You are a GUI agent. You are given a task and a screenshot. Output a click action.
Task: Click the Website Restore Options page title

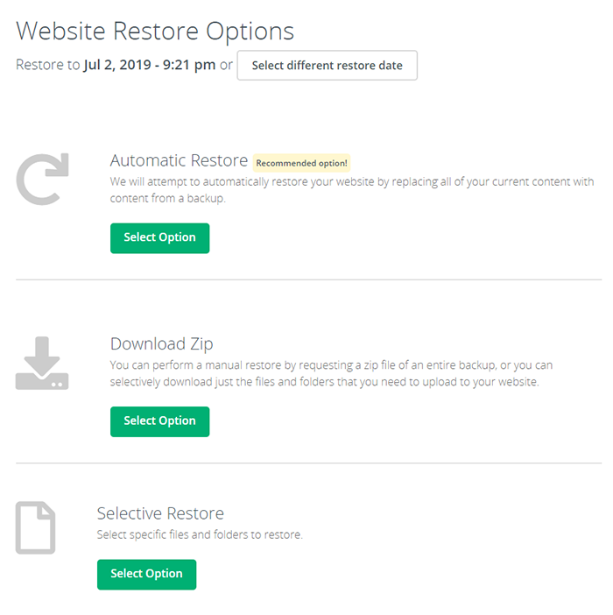[155, 31]
